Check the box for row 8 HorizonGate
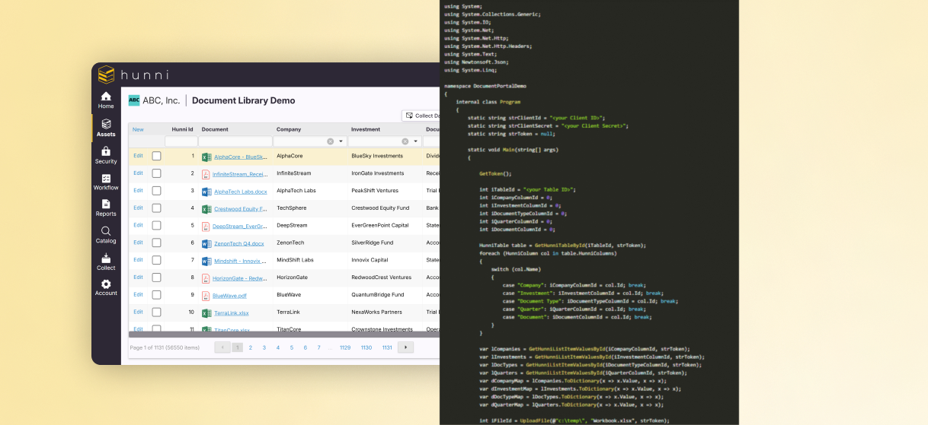The width and height of the screenshot is (928, 425). click(x=156, y=278)
